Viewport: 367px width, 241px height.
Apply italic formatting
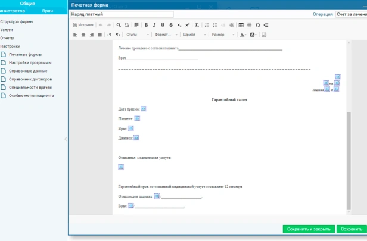tap(154, 25)
